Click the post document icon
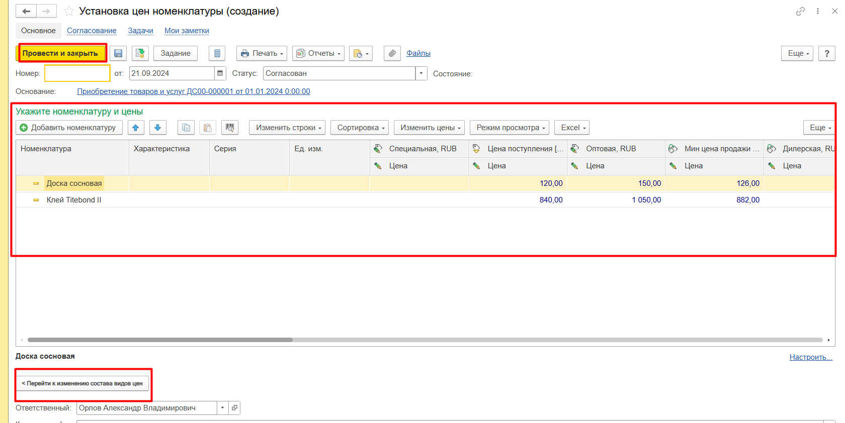This screenshot has width=845, height=423. 140,53
